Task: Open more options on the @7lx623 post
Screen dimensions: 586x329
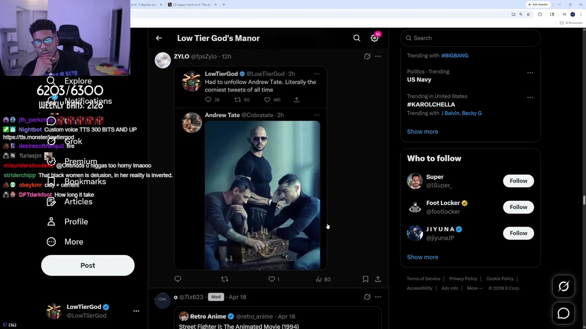Action: 378,297
